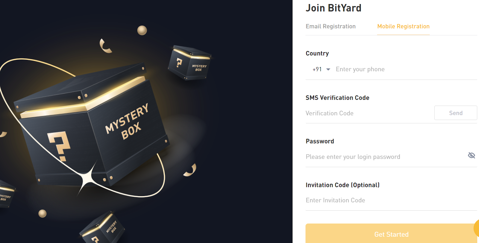Toggle password visibility eye icon
This screenshot has height=243, width=479.
(472, 155)
